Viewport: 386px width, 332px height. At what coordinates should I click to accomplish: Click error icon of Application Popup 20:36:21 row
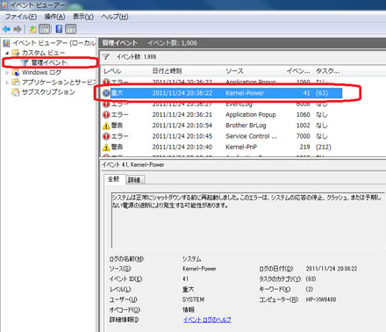click(x=106, y=115)
